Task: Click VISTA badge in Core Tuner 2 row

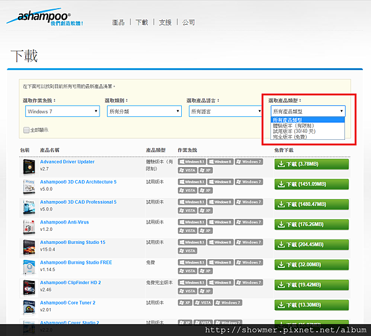Action: point(203,303)
